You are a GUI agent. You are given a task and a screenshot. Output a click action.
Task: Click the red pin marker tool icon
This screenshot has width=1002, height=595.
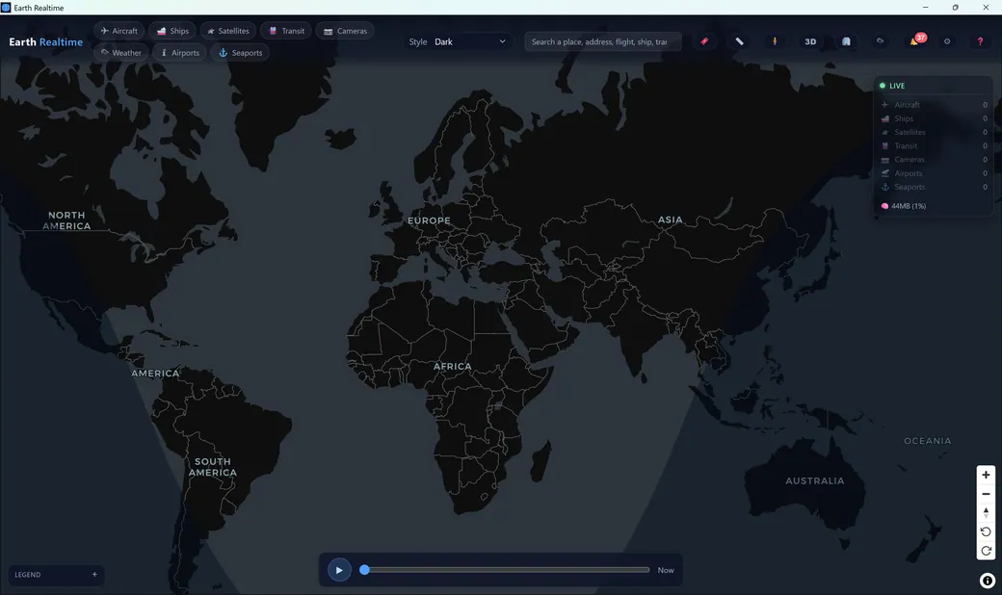[704, 41]
